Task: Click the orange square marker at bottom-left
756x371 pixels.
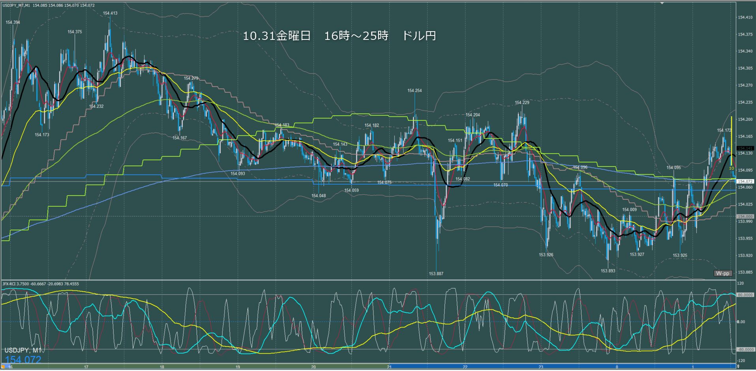Action: pos(3,367)
